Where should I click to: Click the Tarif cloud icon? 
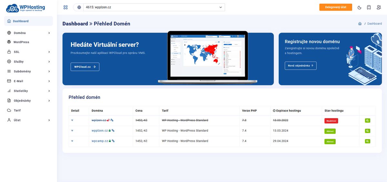coord(9,110)
